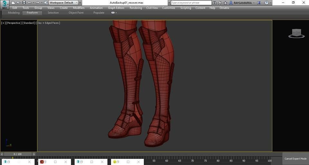309x165 pixels.
Task: Open the Graph Editors menu
Action: (x=116, y=8)
